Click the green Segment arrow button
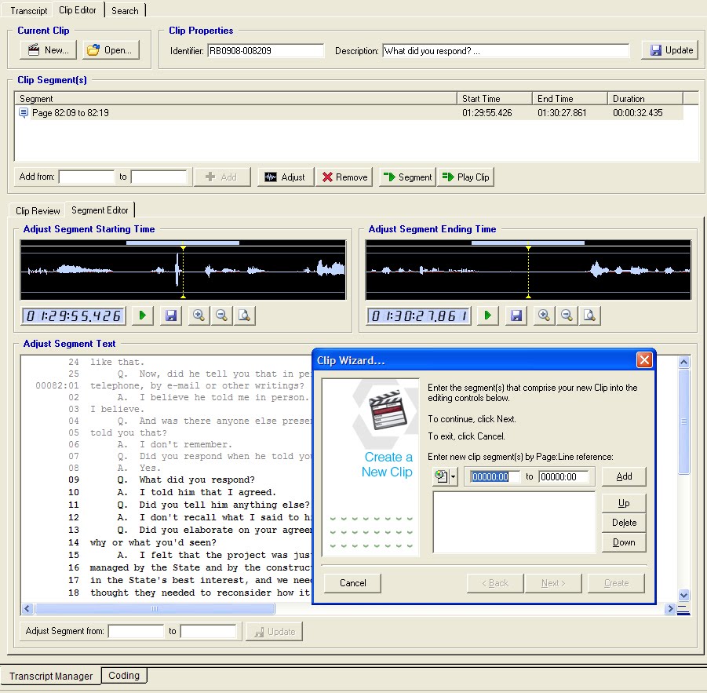Viewport: 707px width, 693px height. pyautogui.click(x=406, y=177)
